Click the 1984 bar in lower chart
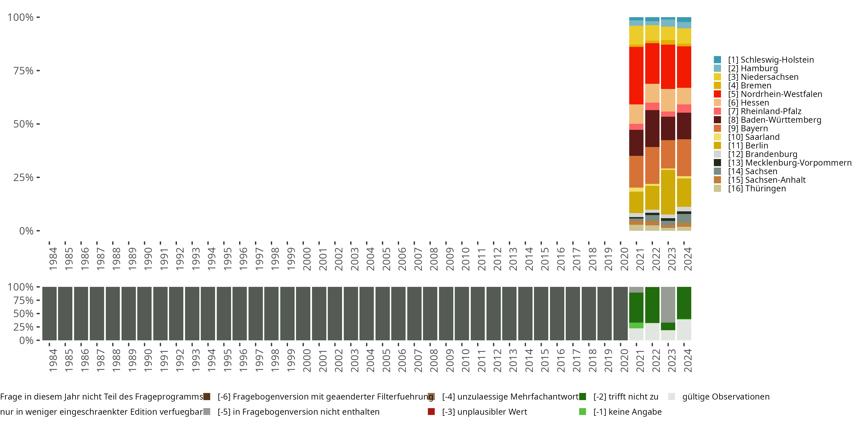This screenshot has height=429, width=858. coord(49,313)
